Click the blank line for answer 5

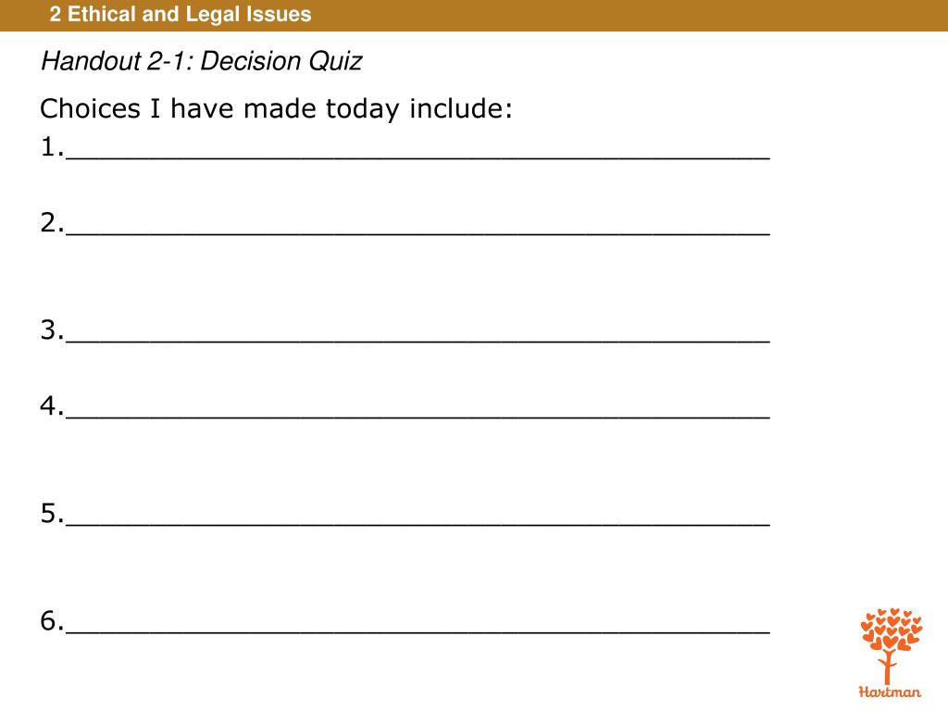[418, 524]
